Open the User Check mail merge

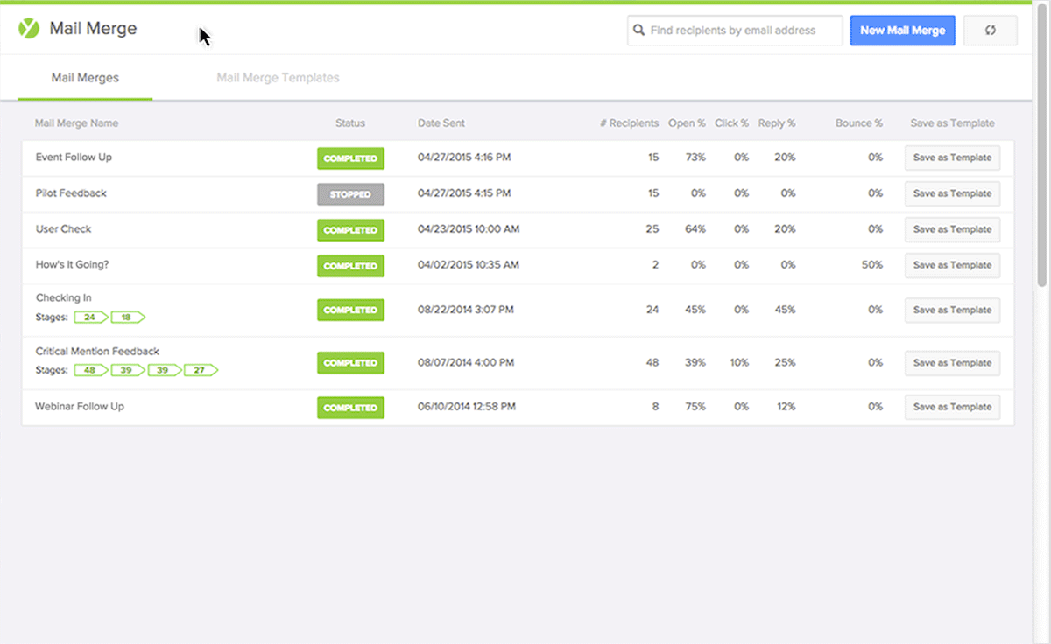pos(63,229)
